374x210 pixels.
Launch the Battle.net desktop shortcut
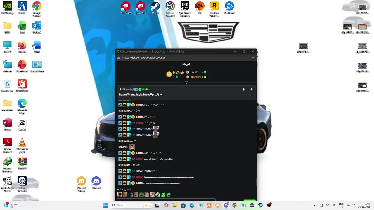coord(229,8)
